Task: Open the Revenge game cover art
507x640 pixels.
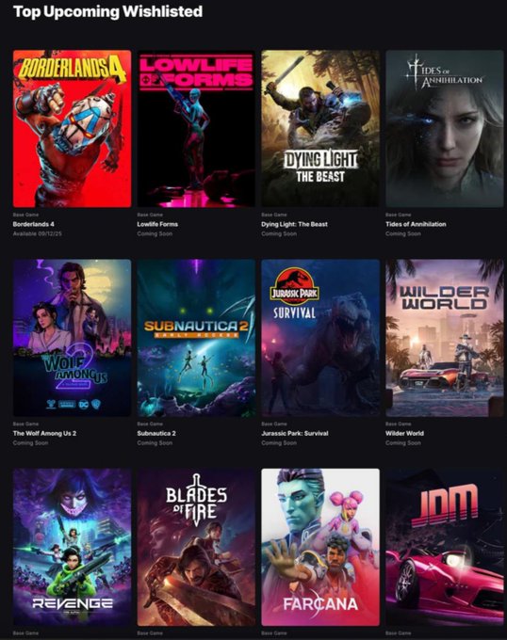Action: 72,547
